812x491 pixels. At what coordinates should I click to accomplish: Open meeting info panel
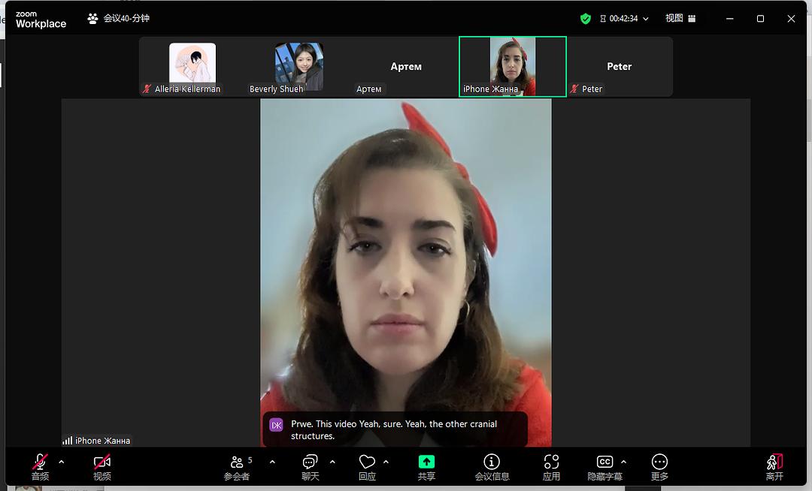(492, 462)
